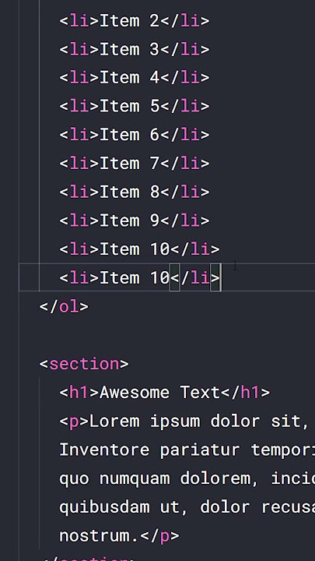Click the Item 4 list line
Image resolution: width=315 pixels, height=561 pixels.
135,78
